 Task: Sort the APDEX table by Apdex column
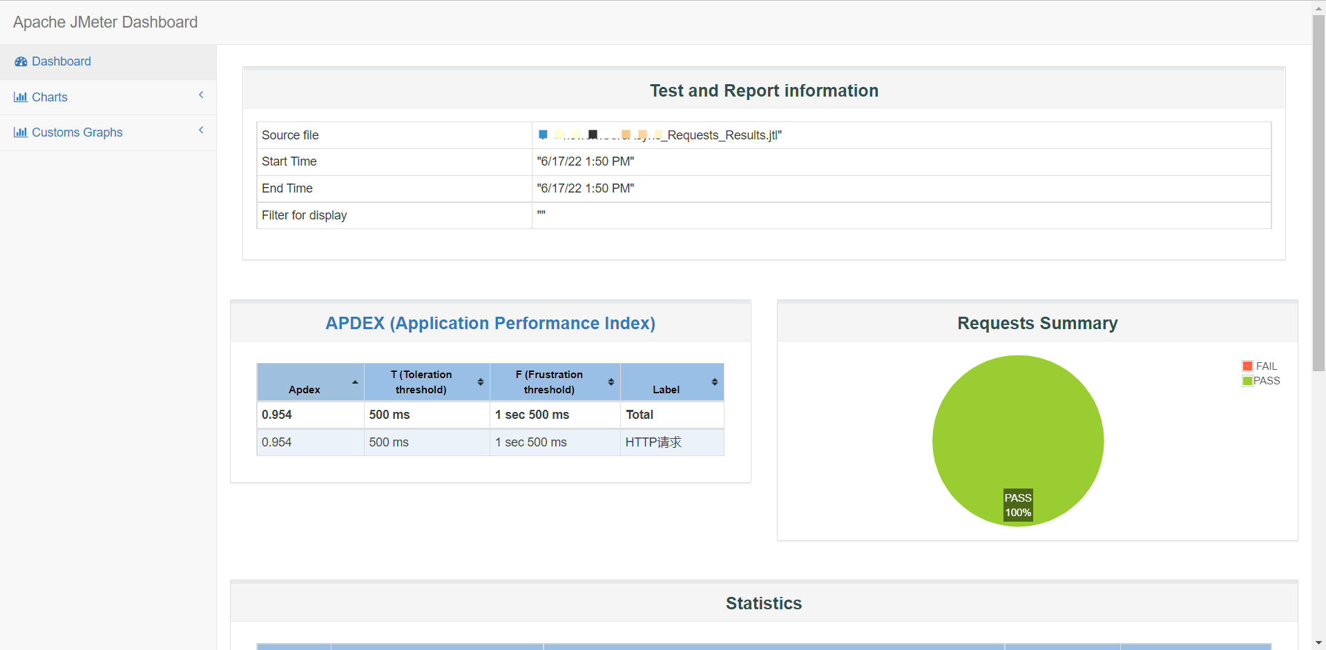point(310,382)
